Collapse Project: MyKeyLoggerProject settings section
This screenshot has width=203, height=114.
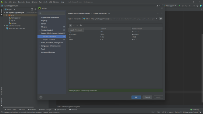click(40, 33)
